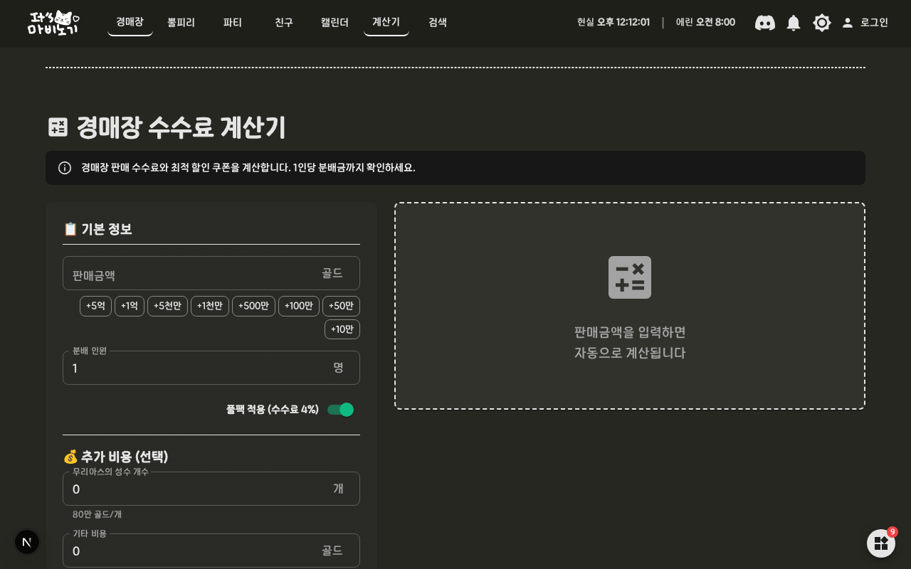The width and height of the screenshot is (911, 569).
Task: Add +5천만 to sale amount
Action: [x=167, y=306]
